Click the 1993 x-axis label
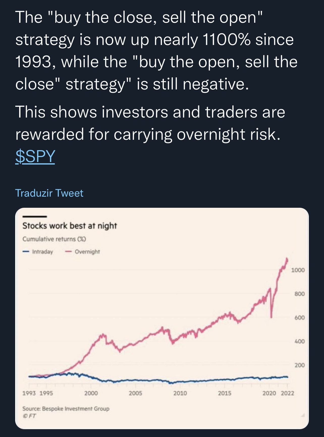Viewport: 324px width, 437px height. point(29,393)
